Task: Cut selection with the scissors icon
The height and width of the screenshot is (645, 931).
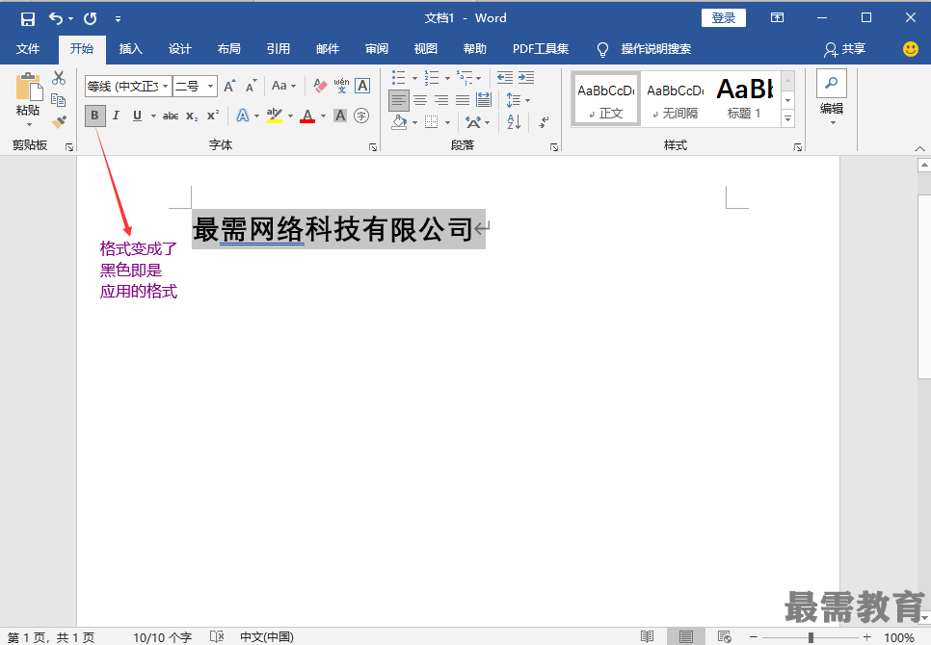Action: [59, 78]
